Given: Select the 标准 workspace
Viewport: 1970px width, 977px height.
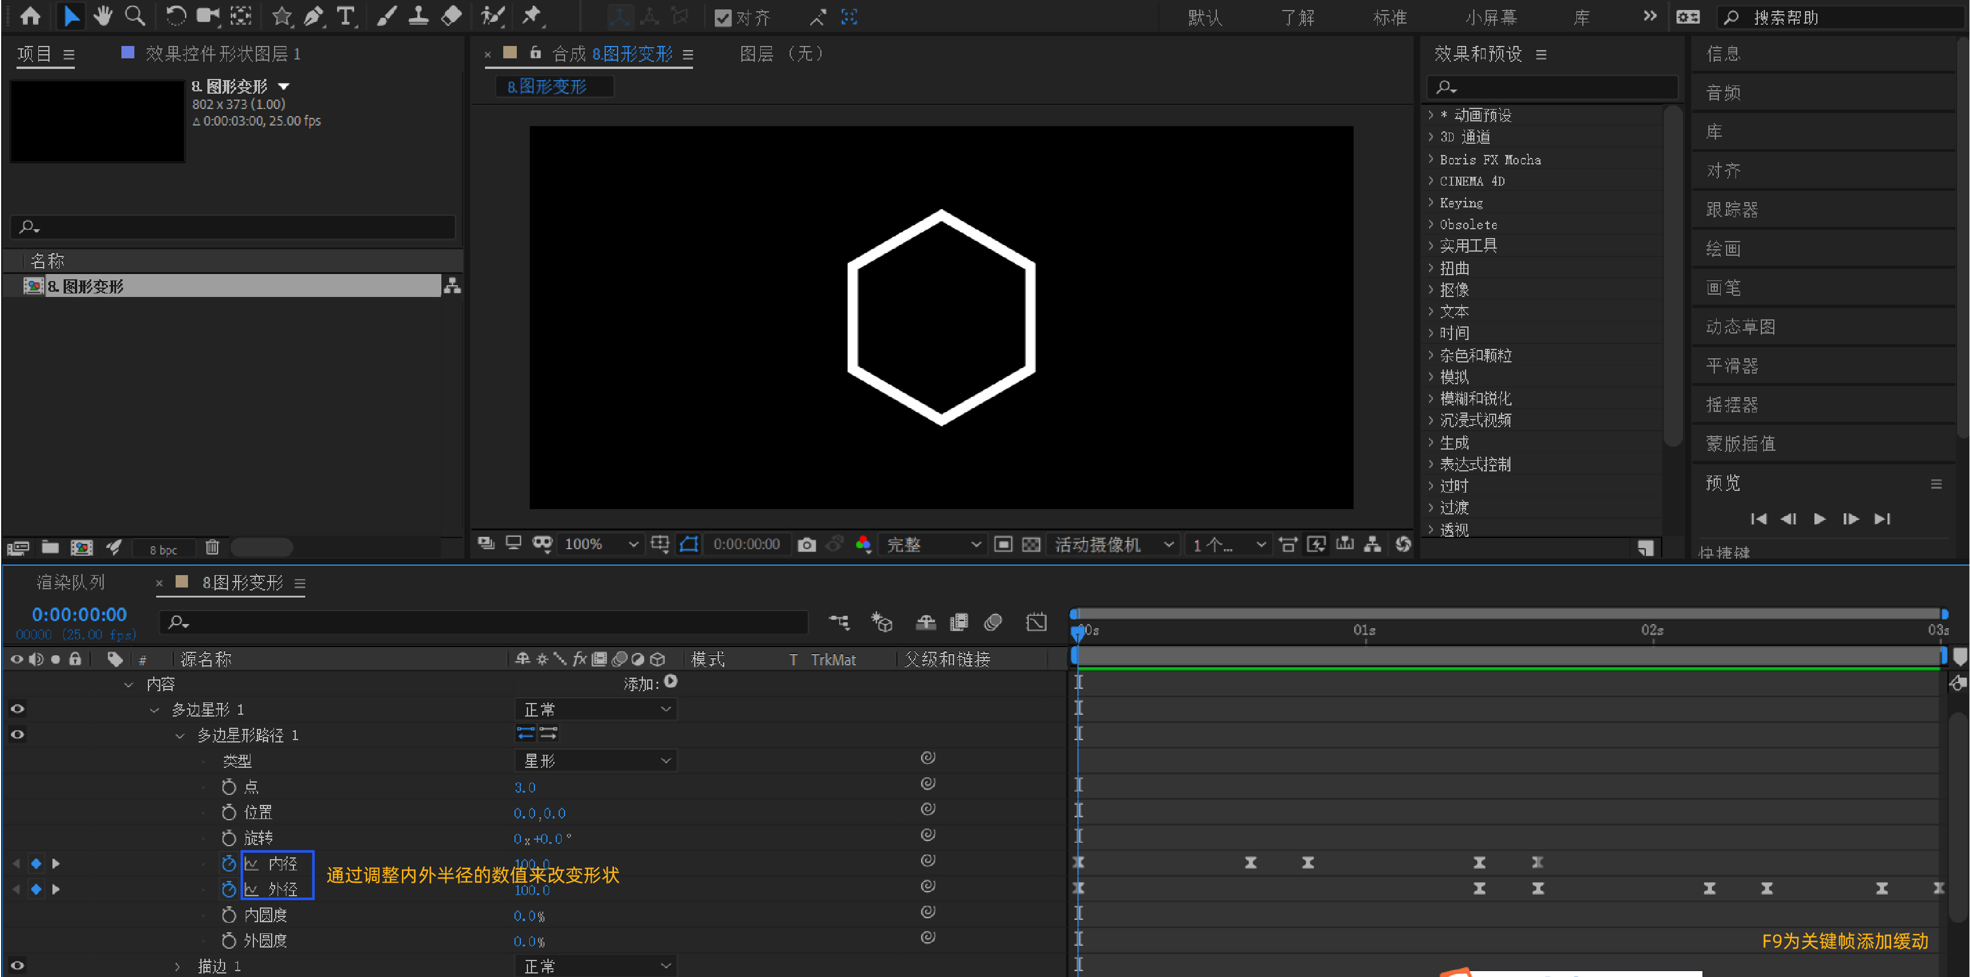Looking at the screenshot, I should coord(1389,18).
